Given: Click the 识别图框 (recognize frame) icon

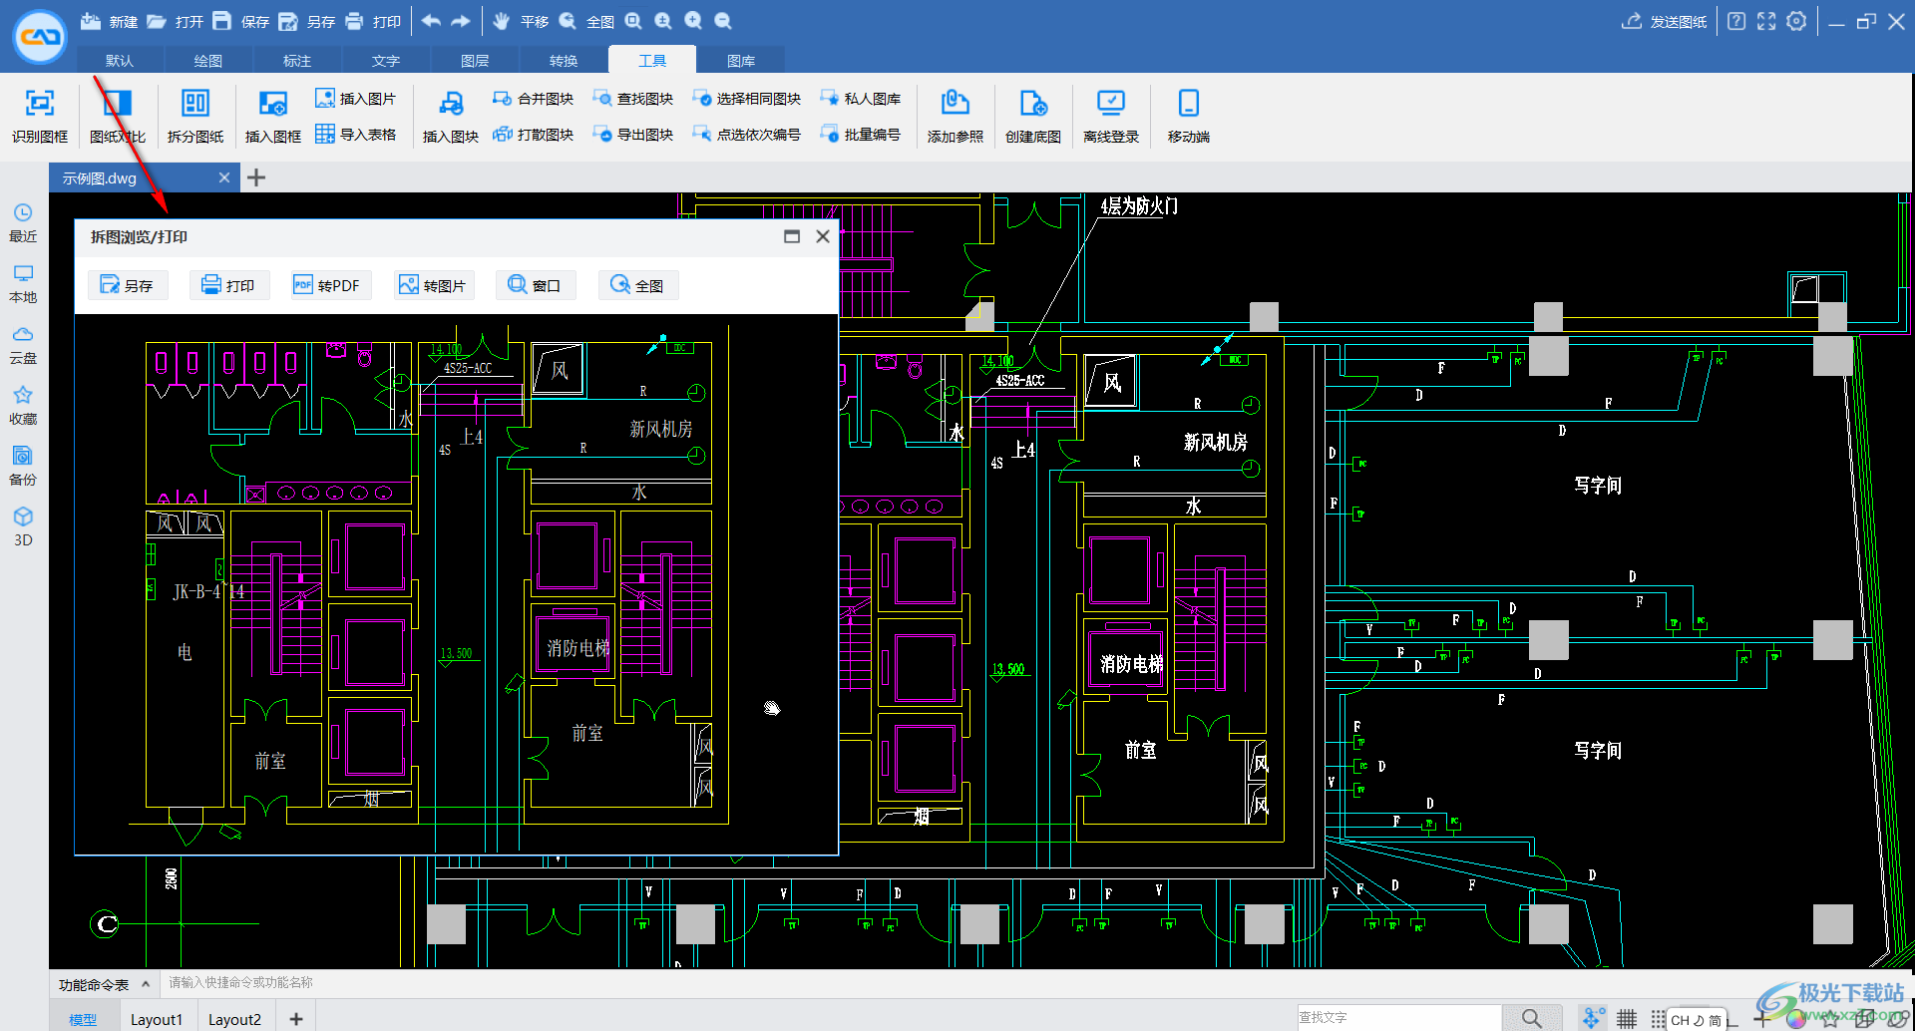Looking at the screenshot, I should (39, 105).
